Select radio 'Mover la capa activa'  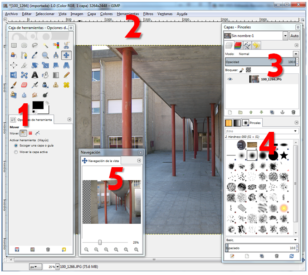click(16, 152)
